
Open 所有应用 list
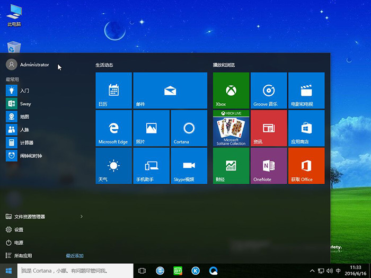[23, 256]
